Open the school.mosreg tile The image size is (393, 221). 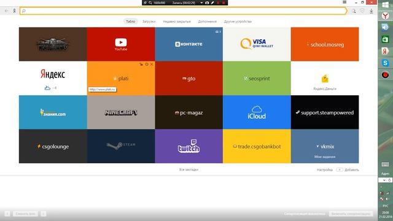click(325, 44)
